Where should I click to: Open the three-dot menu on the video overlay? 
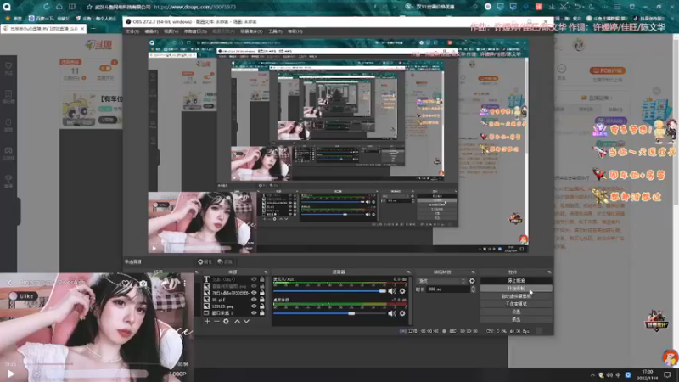(x=185, y=284)
